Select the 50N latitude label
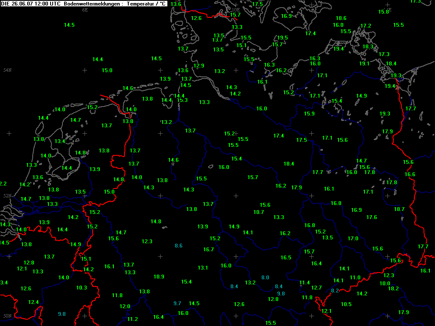The image size is (435, 326). pos(7,316)
